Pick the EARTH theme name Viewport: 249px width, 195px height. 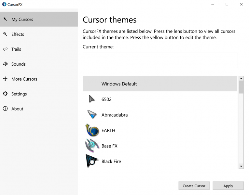click(108, 130)
